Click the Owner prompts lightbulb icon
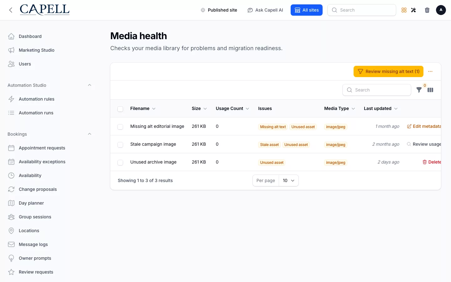 [x=11, y=258]
